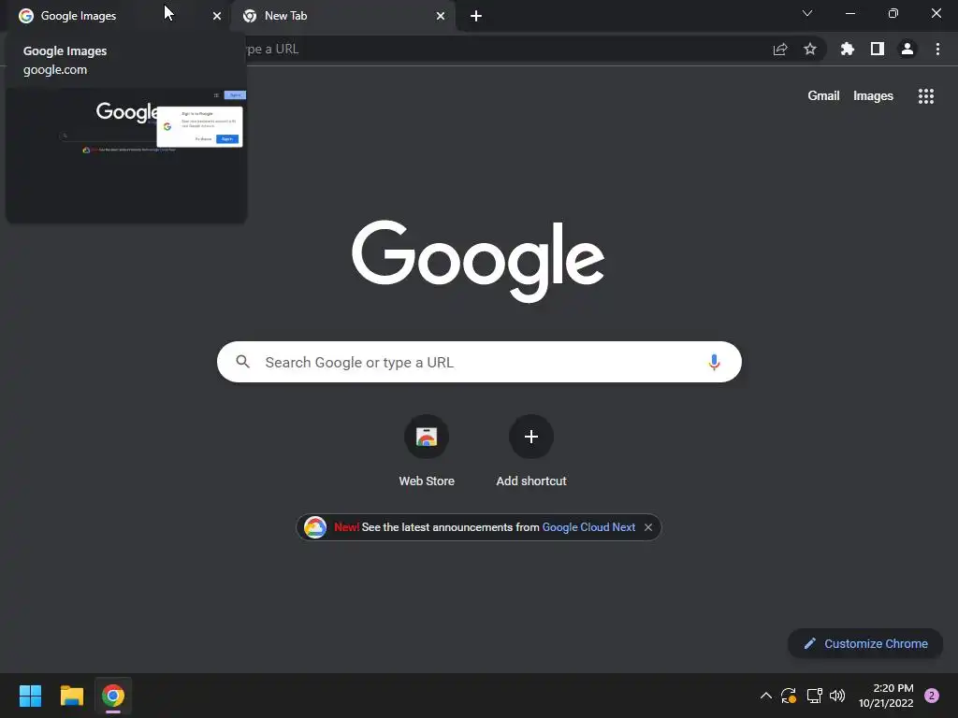Open the Chrome profile avatar icon
Image resolution: width=958 pixels, height=718 pixels.
click(x=907, y=49)
